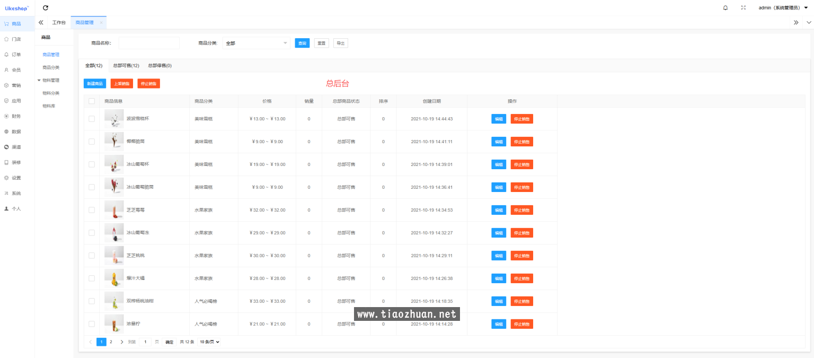The image size is (814, 358).
Task: Open the notification bell
Action: pyautogui.click(x=725, y=8)
